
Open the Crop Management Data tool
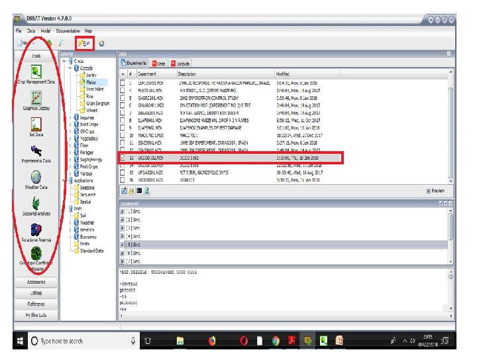[36, 74]
